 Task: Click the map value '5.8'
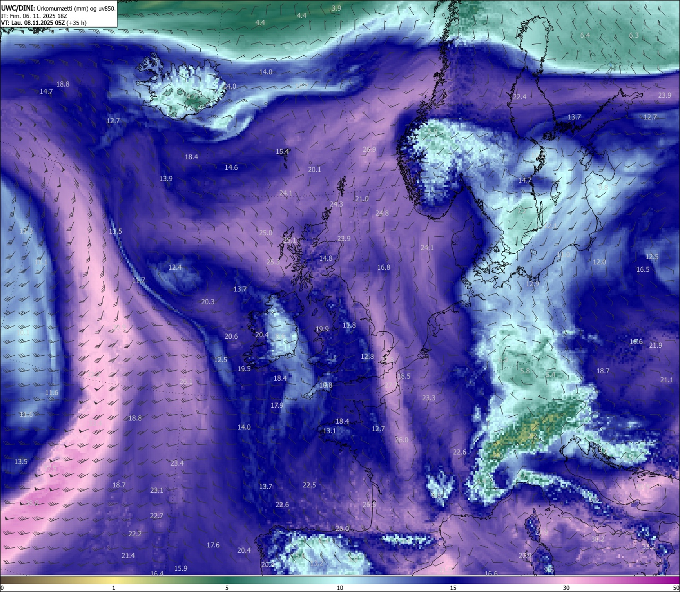pyautogui.click(x=525, y=371)
